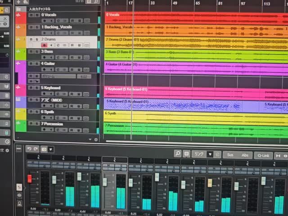This screenshot has width=288, height=216.
Task: Click the track filter icon beside search magnifier
Action: [x=89, y=2]
